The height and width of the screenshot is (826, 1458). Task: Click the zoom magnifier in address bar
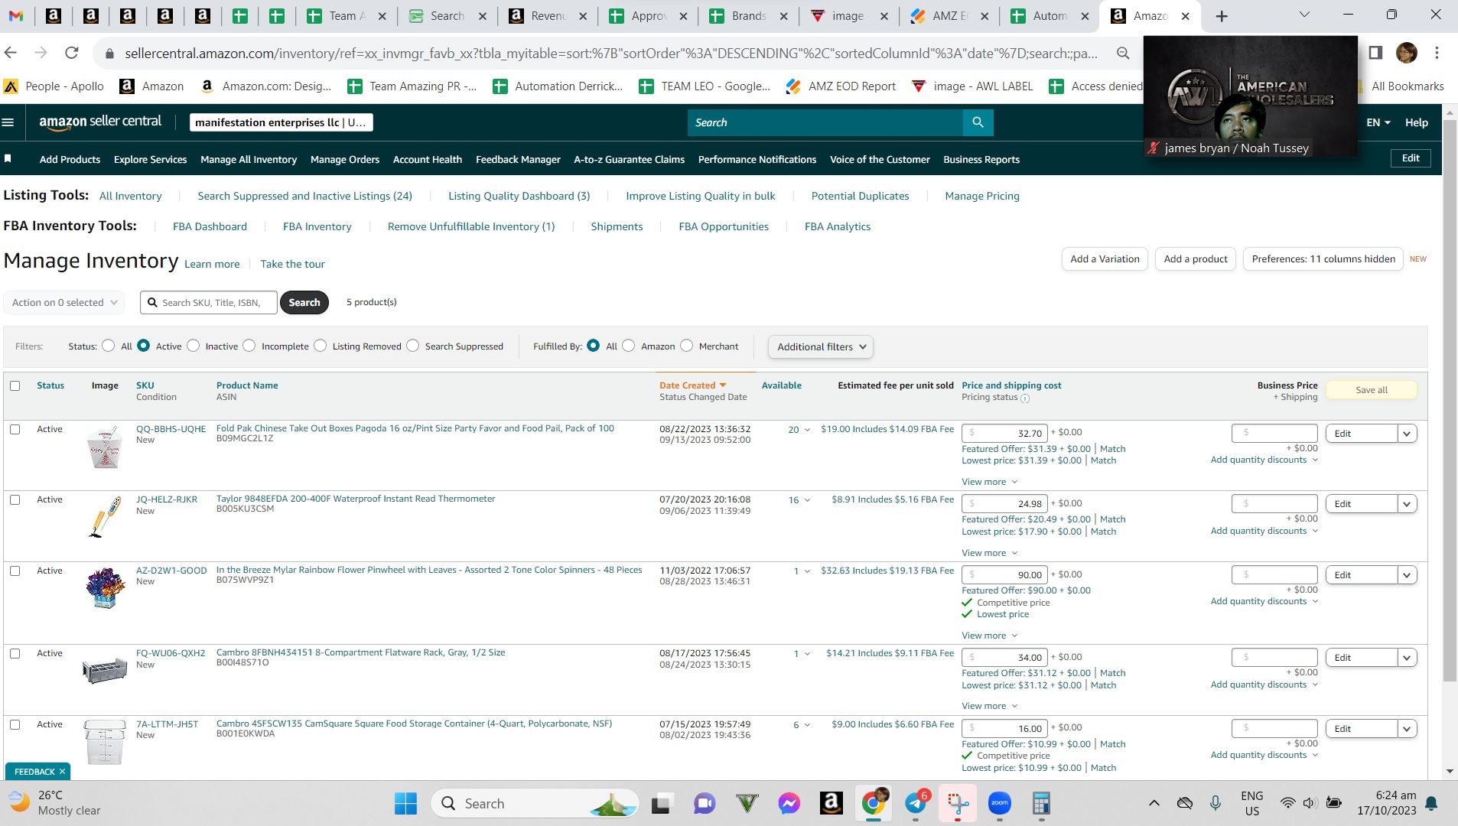point(1123,53)
